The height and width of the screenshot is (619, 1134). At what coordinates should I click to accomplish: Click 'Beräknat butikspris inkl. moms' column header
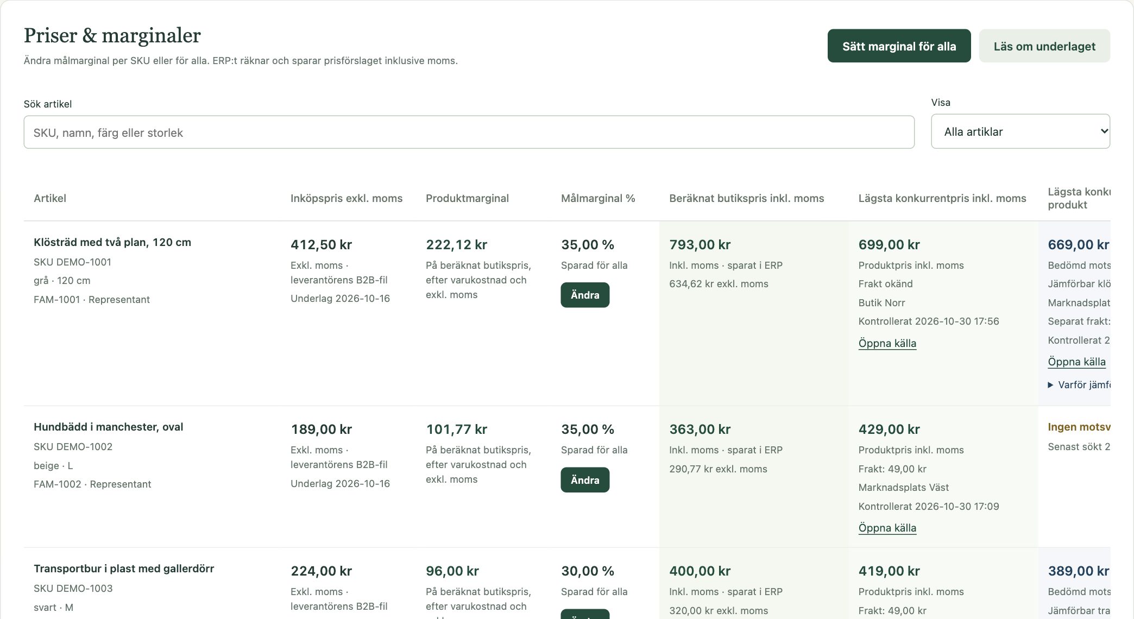pos(747,198)
